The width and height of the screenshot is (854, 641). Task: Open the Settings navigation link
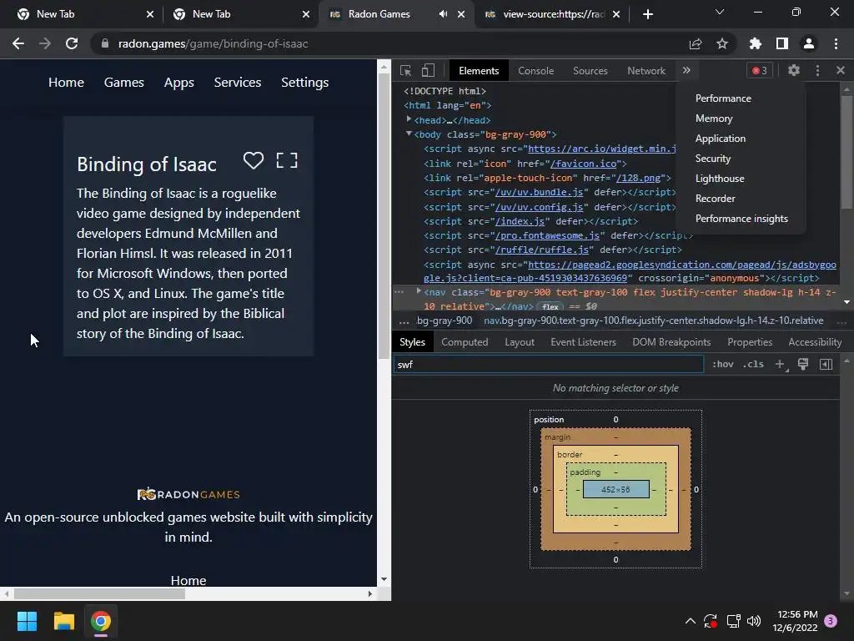point(304,83)
